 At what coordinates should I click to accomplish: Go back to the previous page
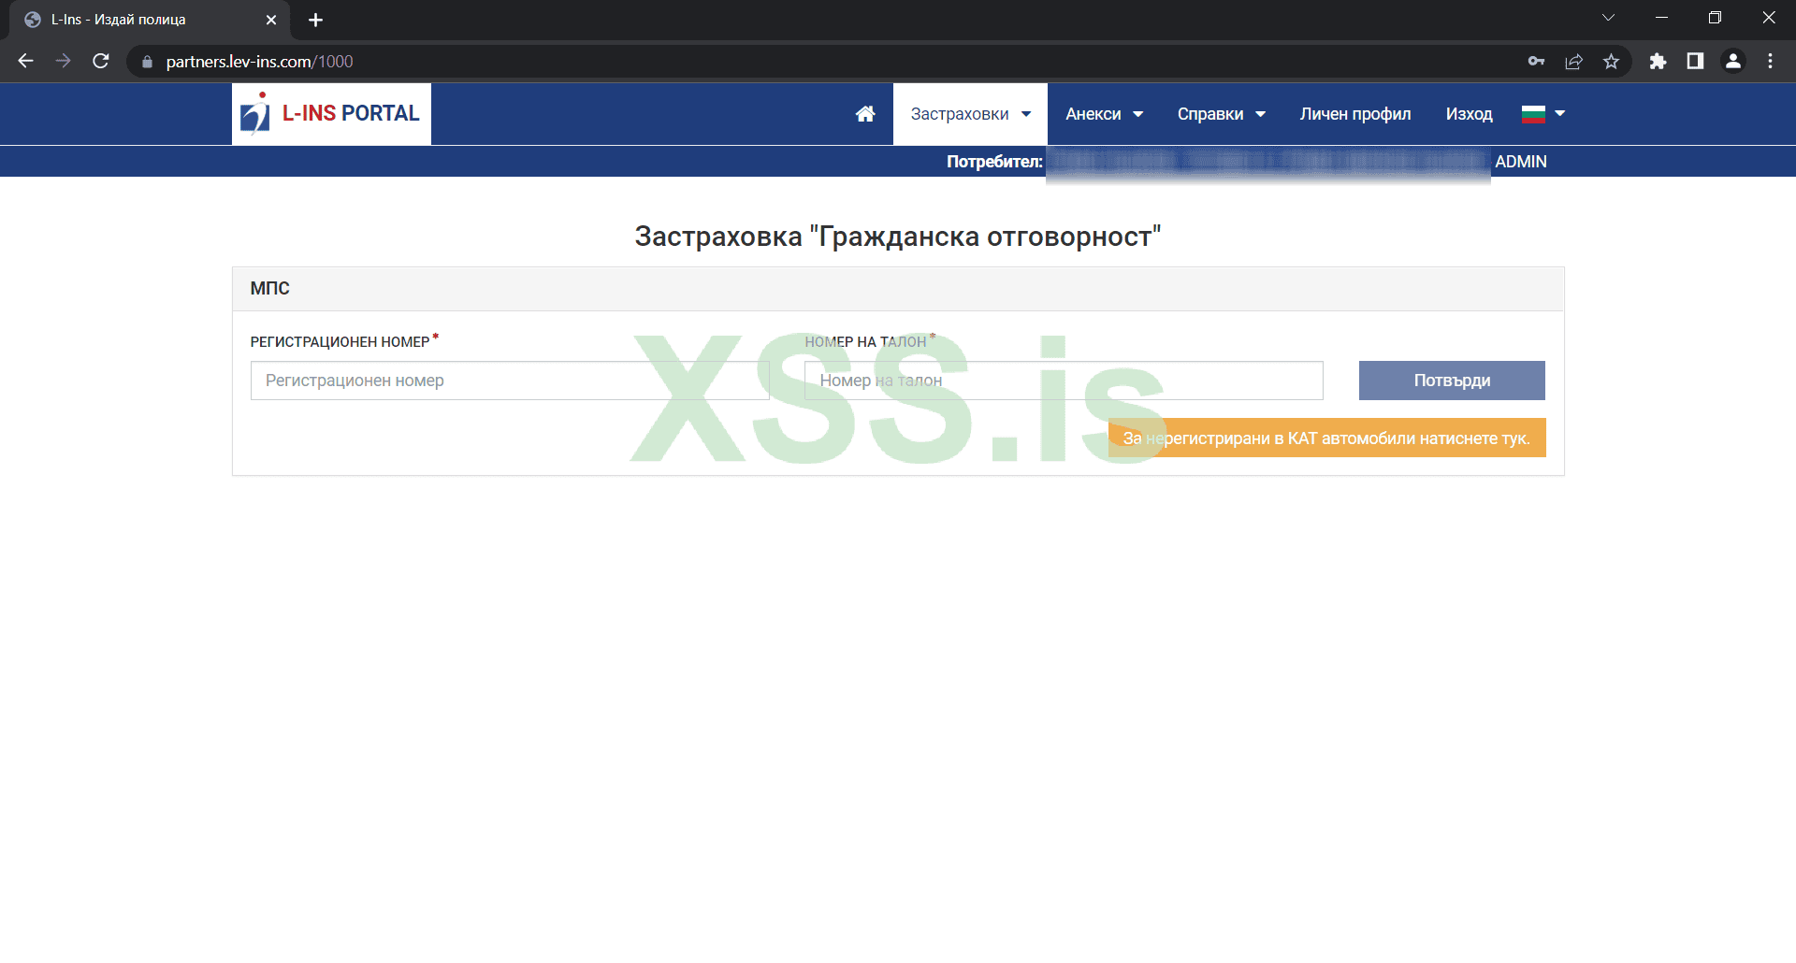point(25,61)
